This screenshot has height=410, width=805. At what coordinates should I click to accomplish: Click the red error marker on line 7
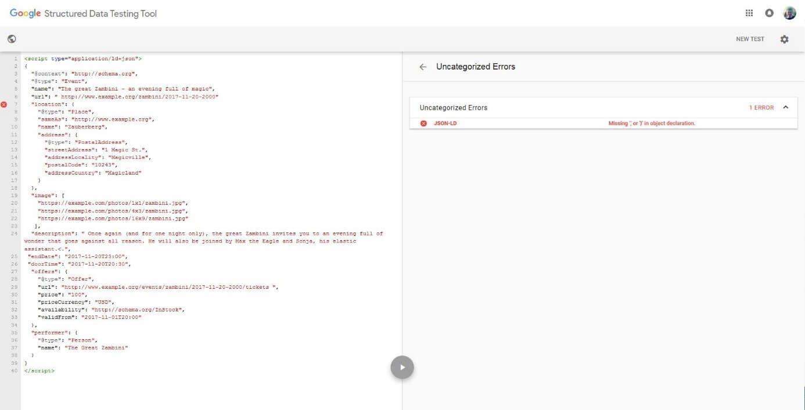(x=4, y=104)
